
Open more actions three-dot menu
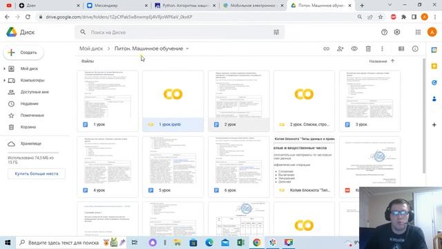382,49
